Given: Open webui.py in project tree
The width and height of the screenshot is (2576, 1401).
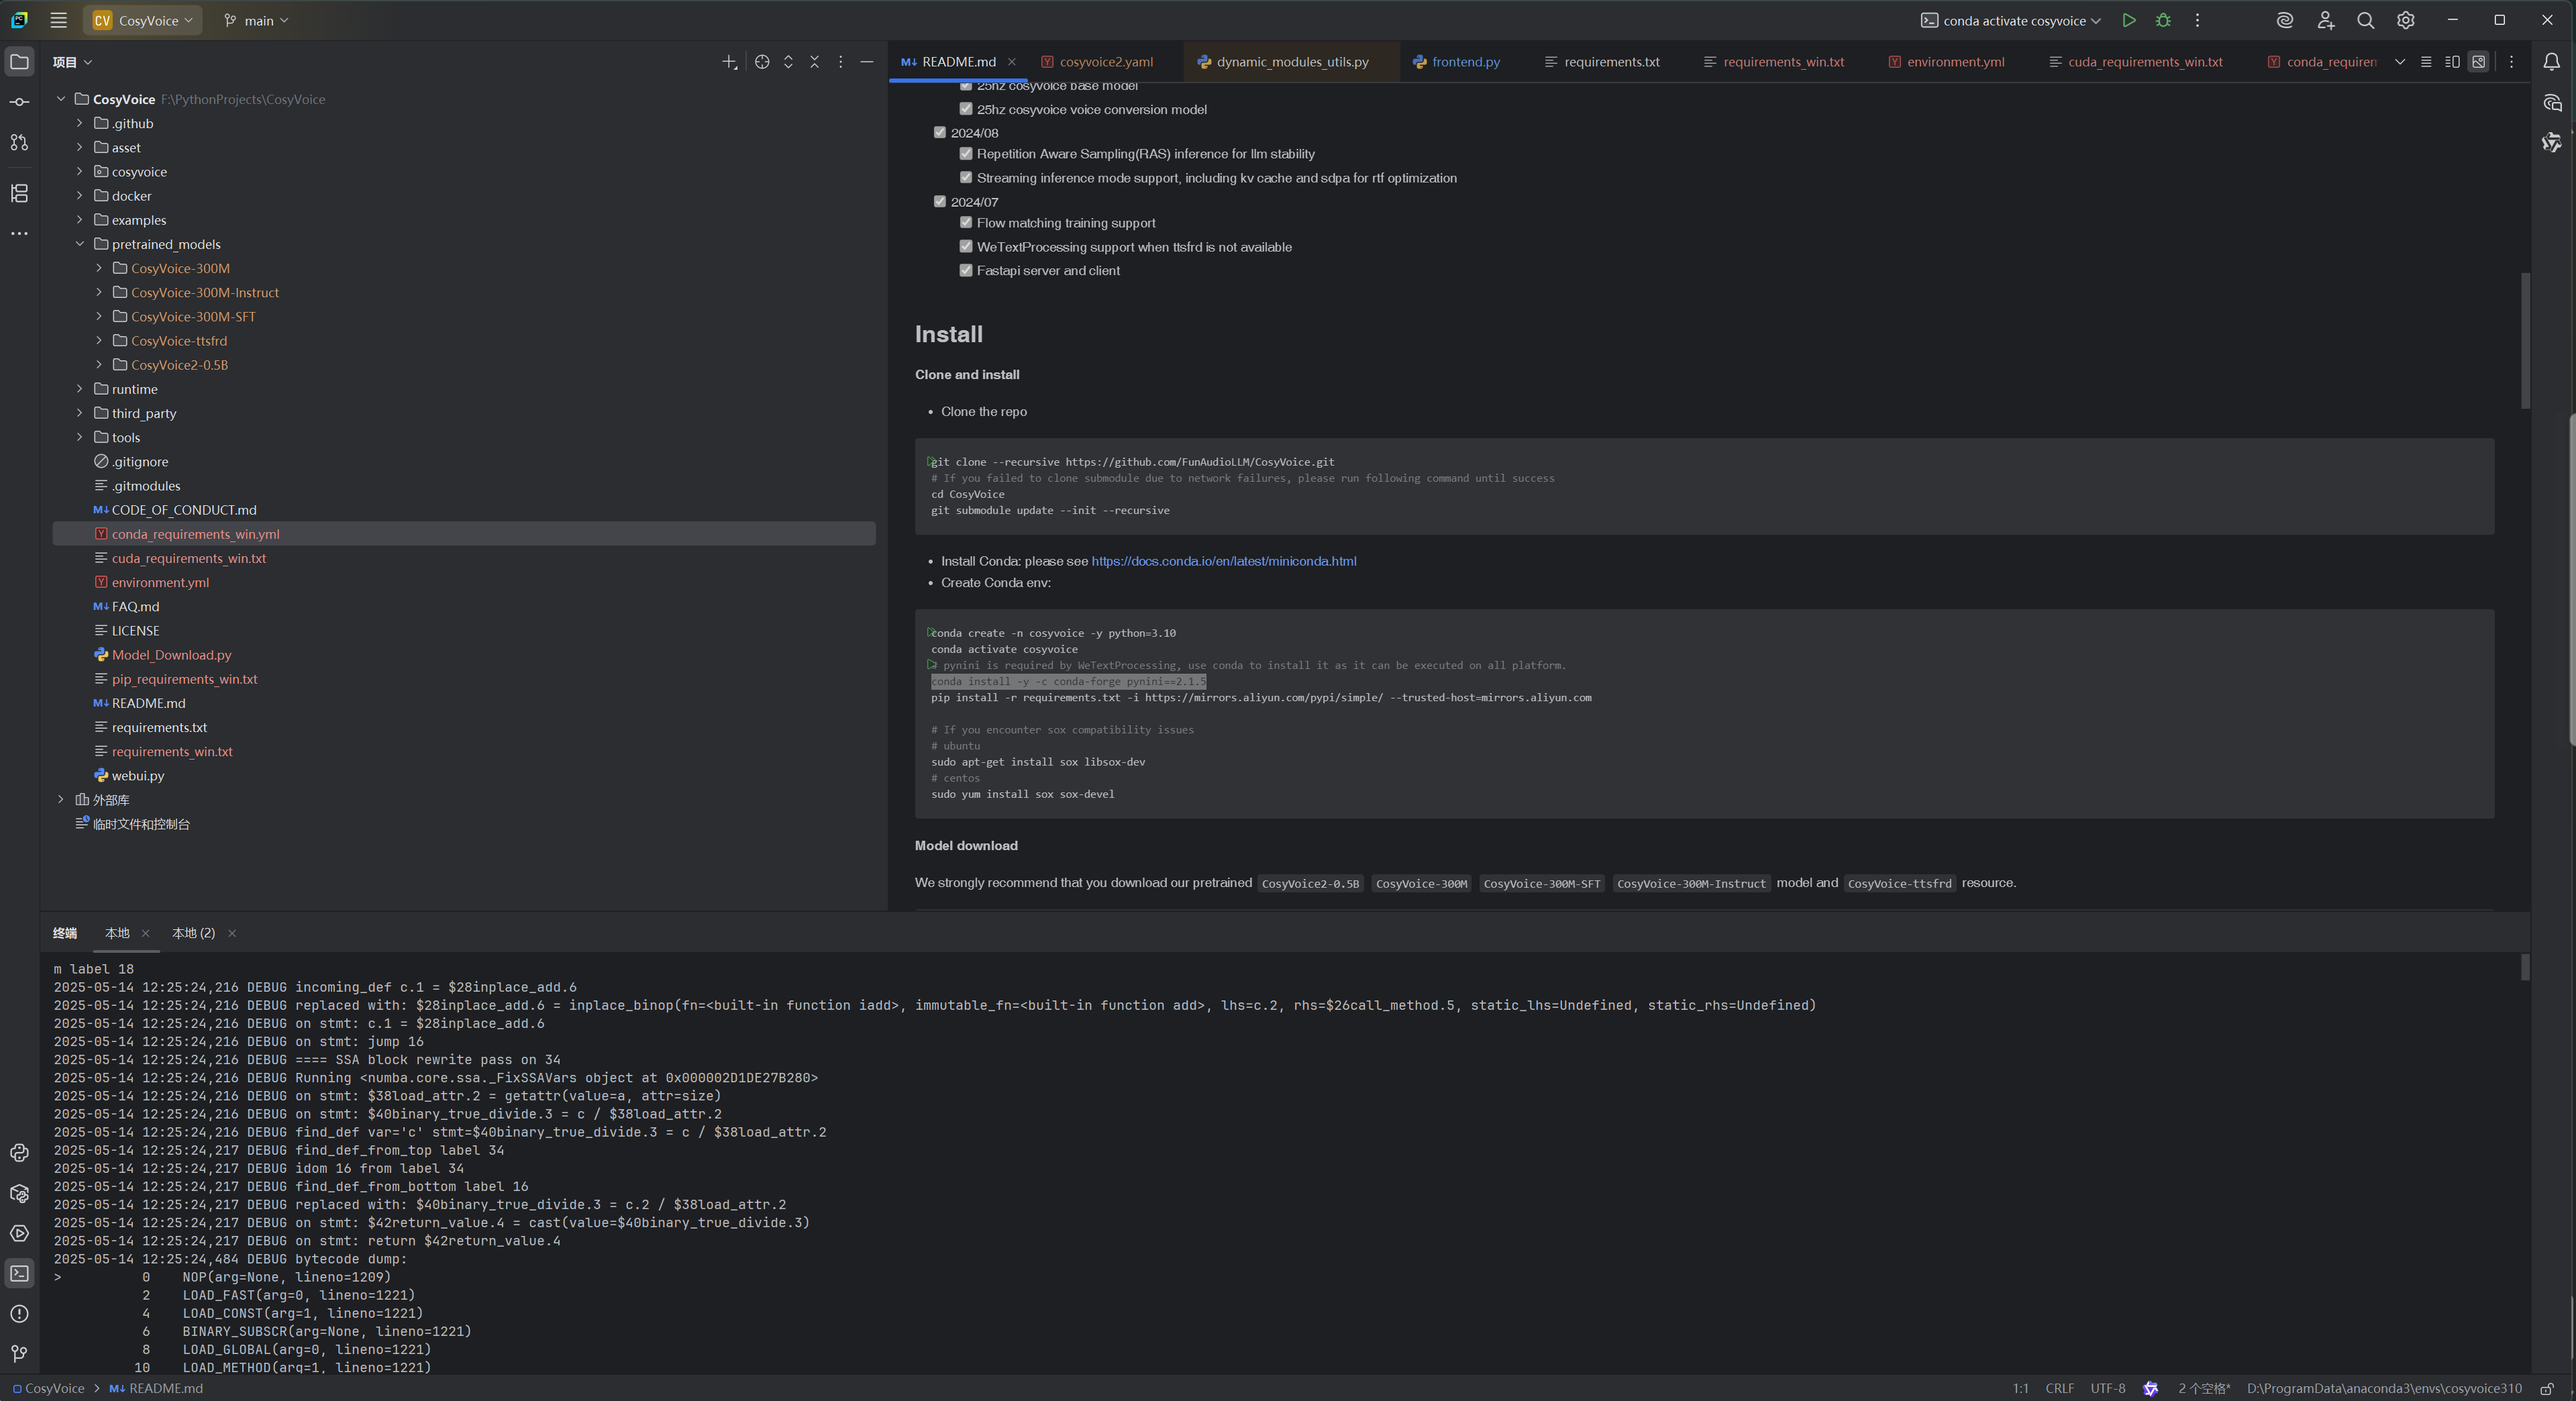Looking at the screenshot, I should coord(138,775).
